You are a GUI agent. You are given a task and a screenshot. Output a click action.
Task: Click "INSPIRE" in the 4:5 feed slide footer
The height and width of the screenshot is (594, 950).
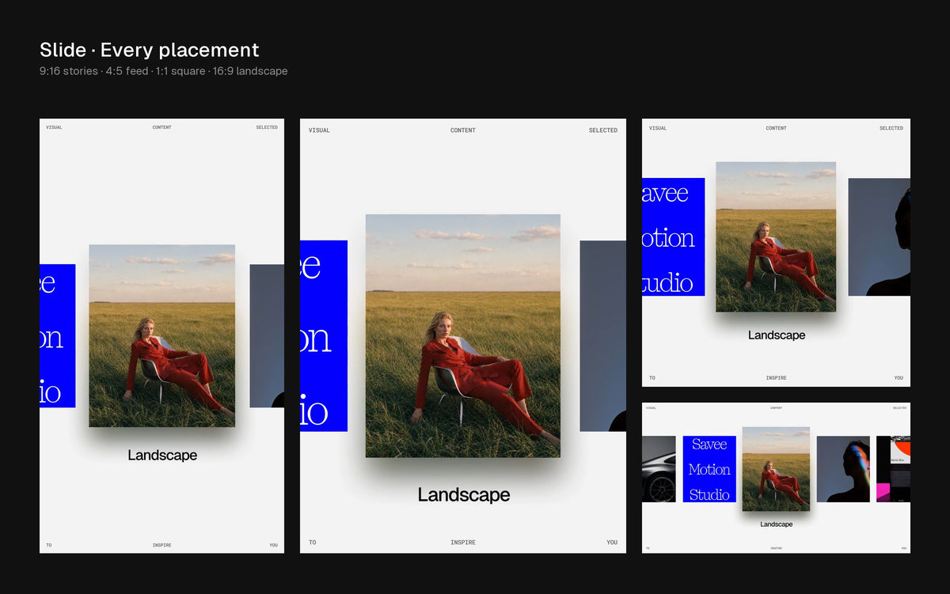463,543
